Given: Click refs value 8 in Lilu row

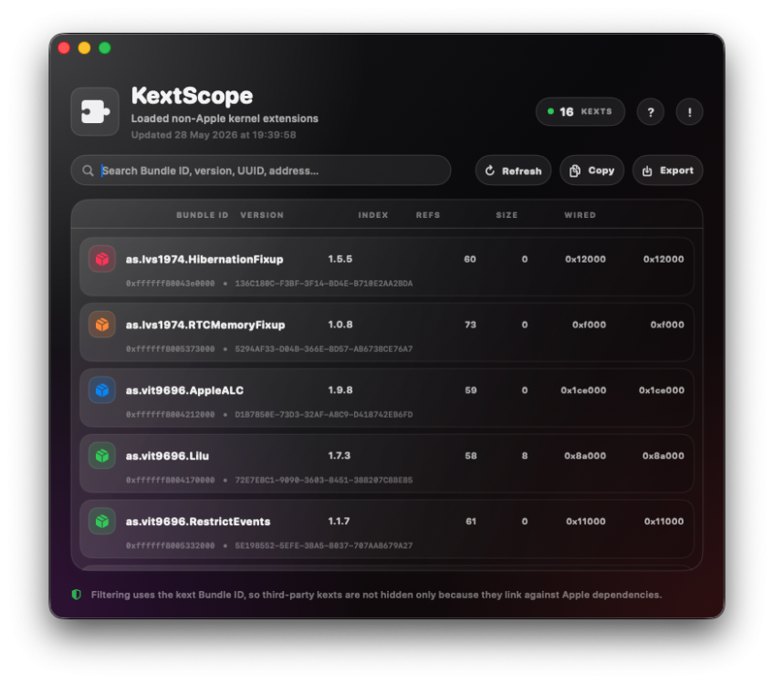Looking at the screenshot, I should pos(525,456).
